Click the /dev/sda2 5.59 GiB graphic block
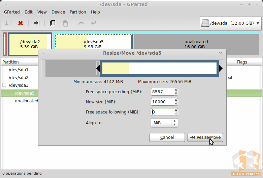 pos(30,44)
